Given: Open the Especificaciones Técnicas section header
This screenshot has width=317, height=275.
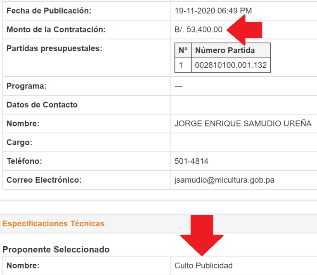Looking at the screenshot, I should [53, 223].
